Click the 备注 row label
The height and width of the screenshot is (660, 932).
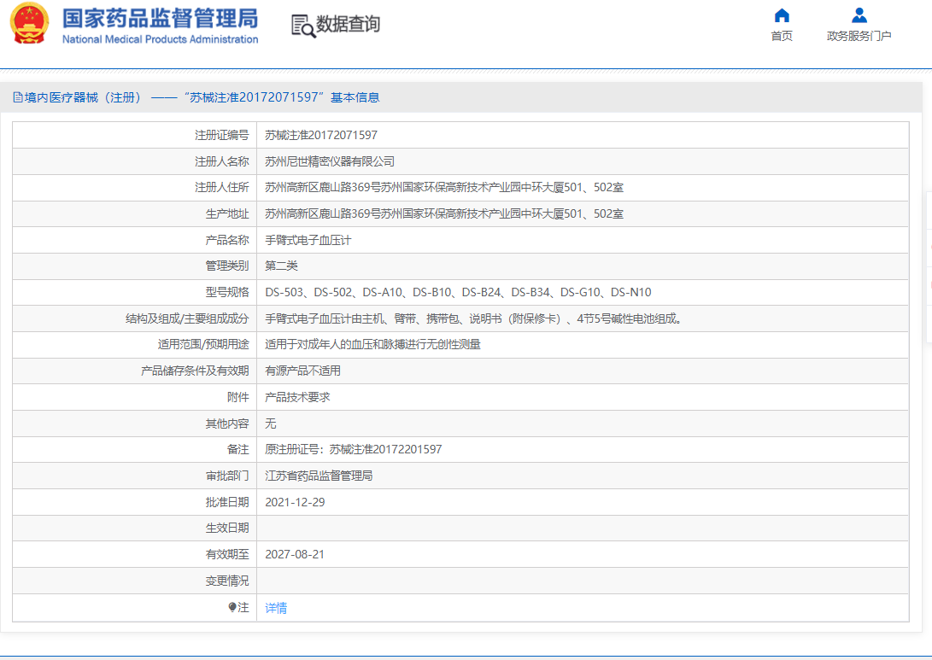click(x=237, y=450)
